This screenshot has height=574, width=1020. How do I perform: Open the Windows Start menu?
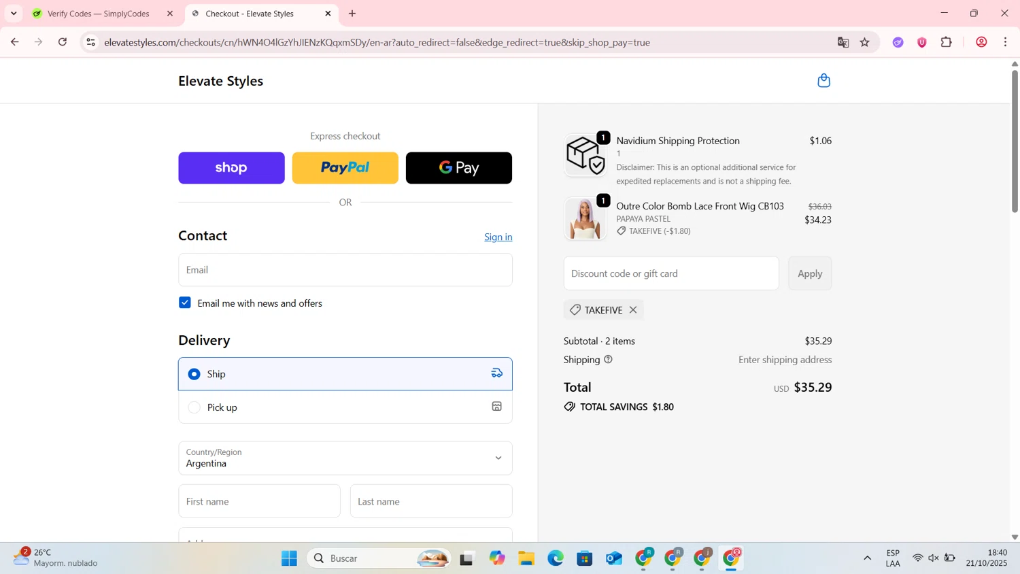click(x=289, y=558)
